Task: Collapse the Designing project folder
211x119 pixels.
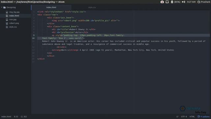Action: coord(2,7)
